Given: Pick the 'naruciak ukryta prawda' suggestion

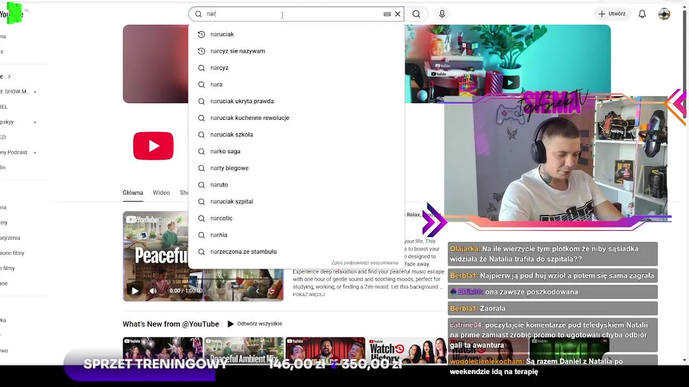Looking at the screenshot, I should pyautogui.click(x=296, y=101).
